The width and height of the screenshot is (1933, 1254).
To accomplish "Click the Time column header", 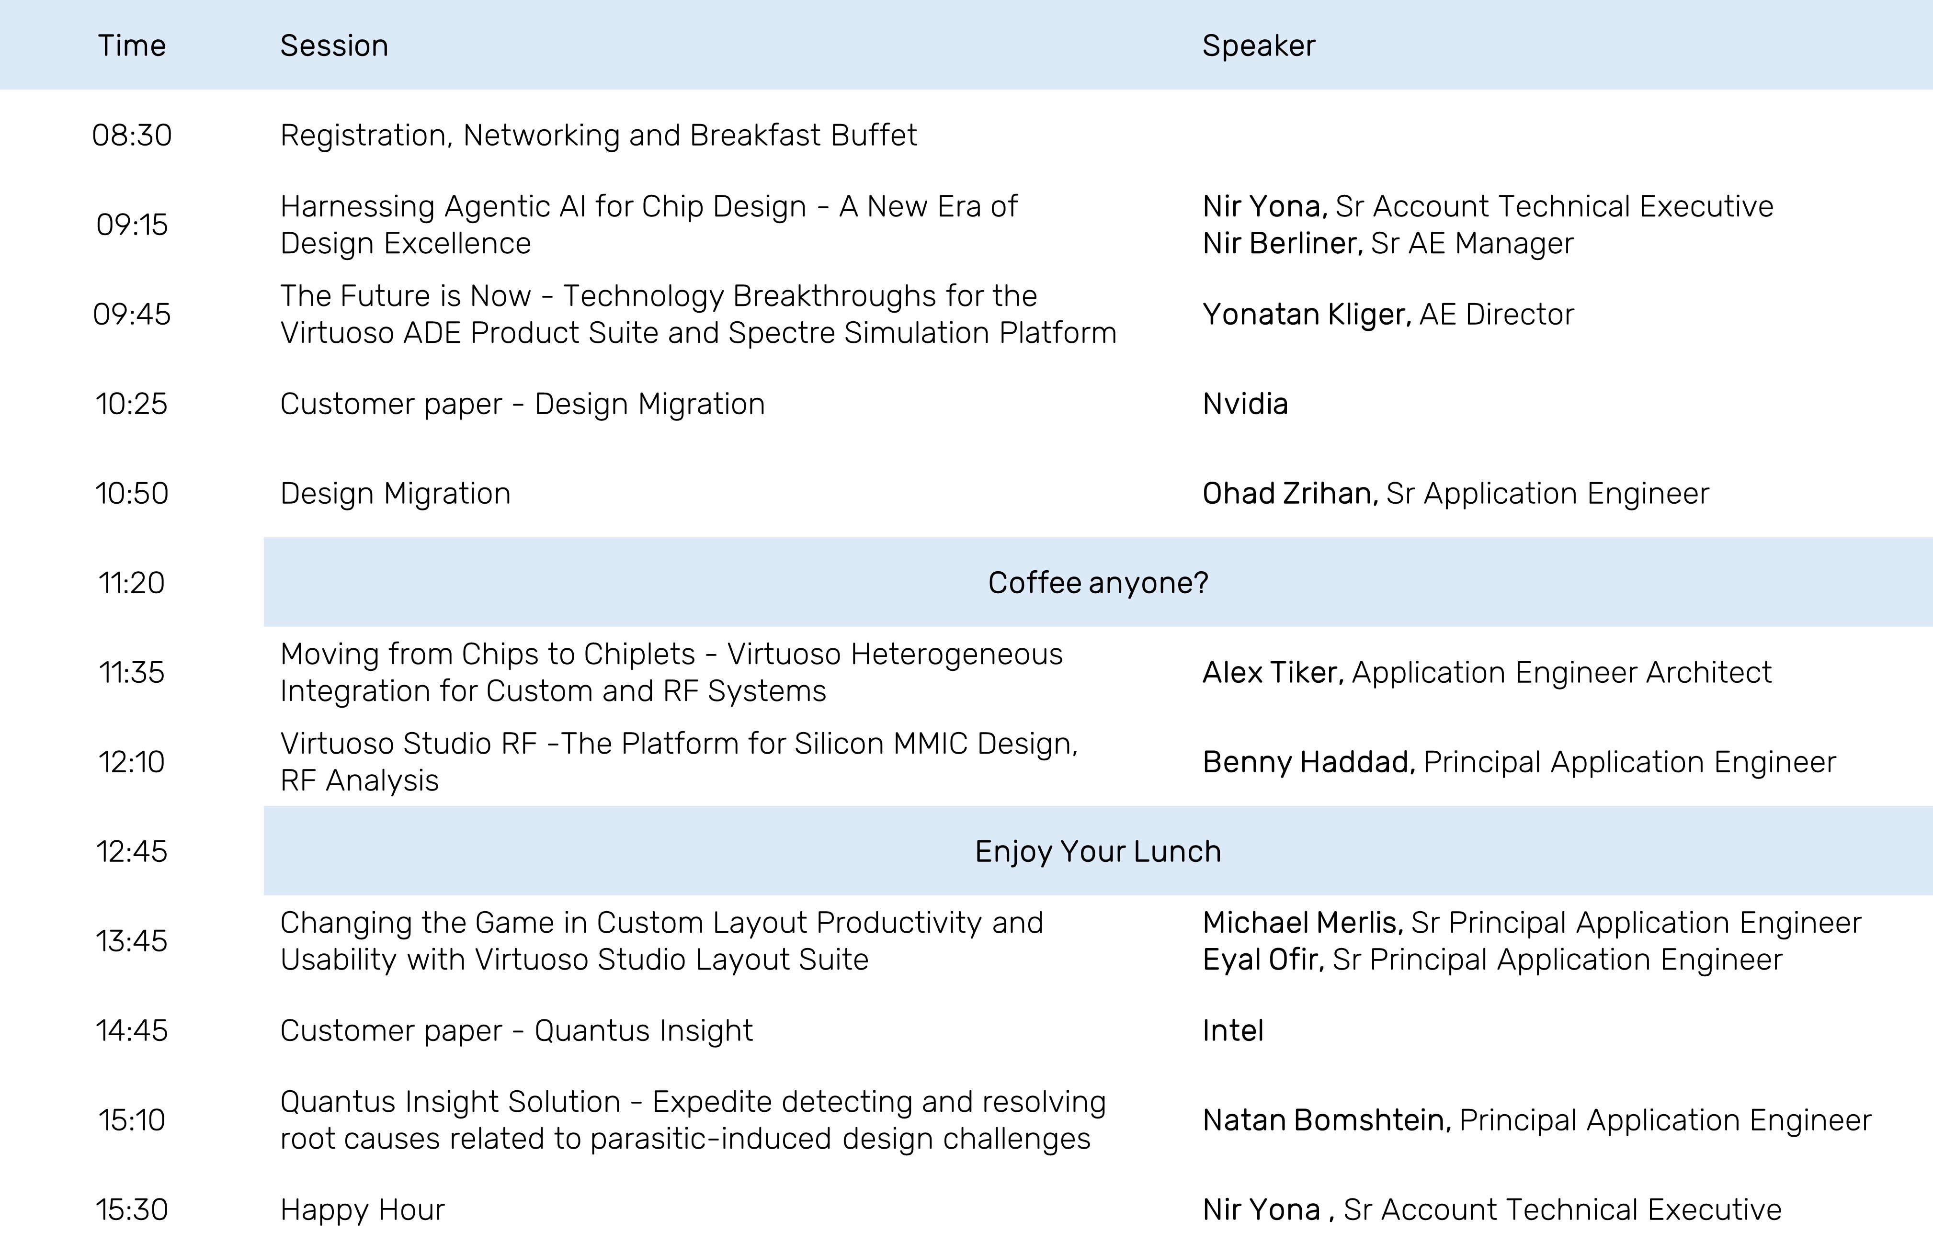I will tap(132, 45).
